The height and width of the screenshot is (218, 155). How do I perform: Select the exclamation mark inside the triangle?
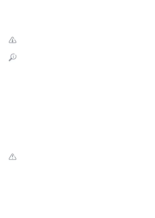[x=13, y=157]
